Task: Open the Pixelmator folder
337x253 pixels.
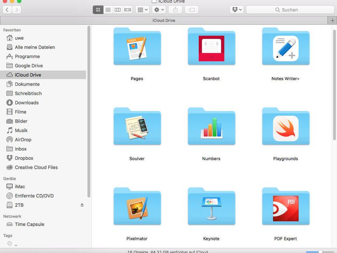Action: 137,207
